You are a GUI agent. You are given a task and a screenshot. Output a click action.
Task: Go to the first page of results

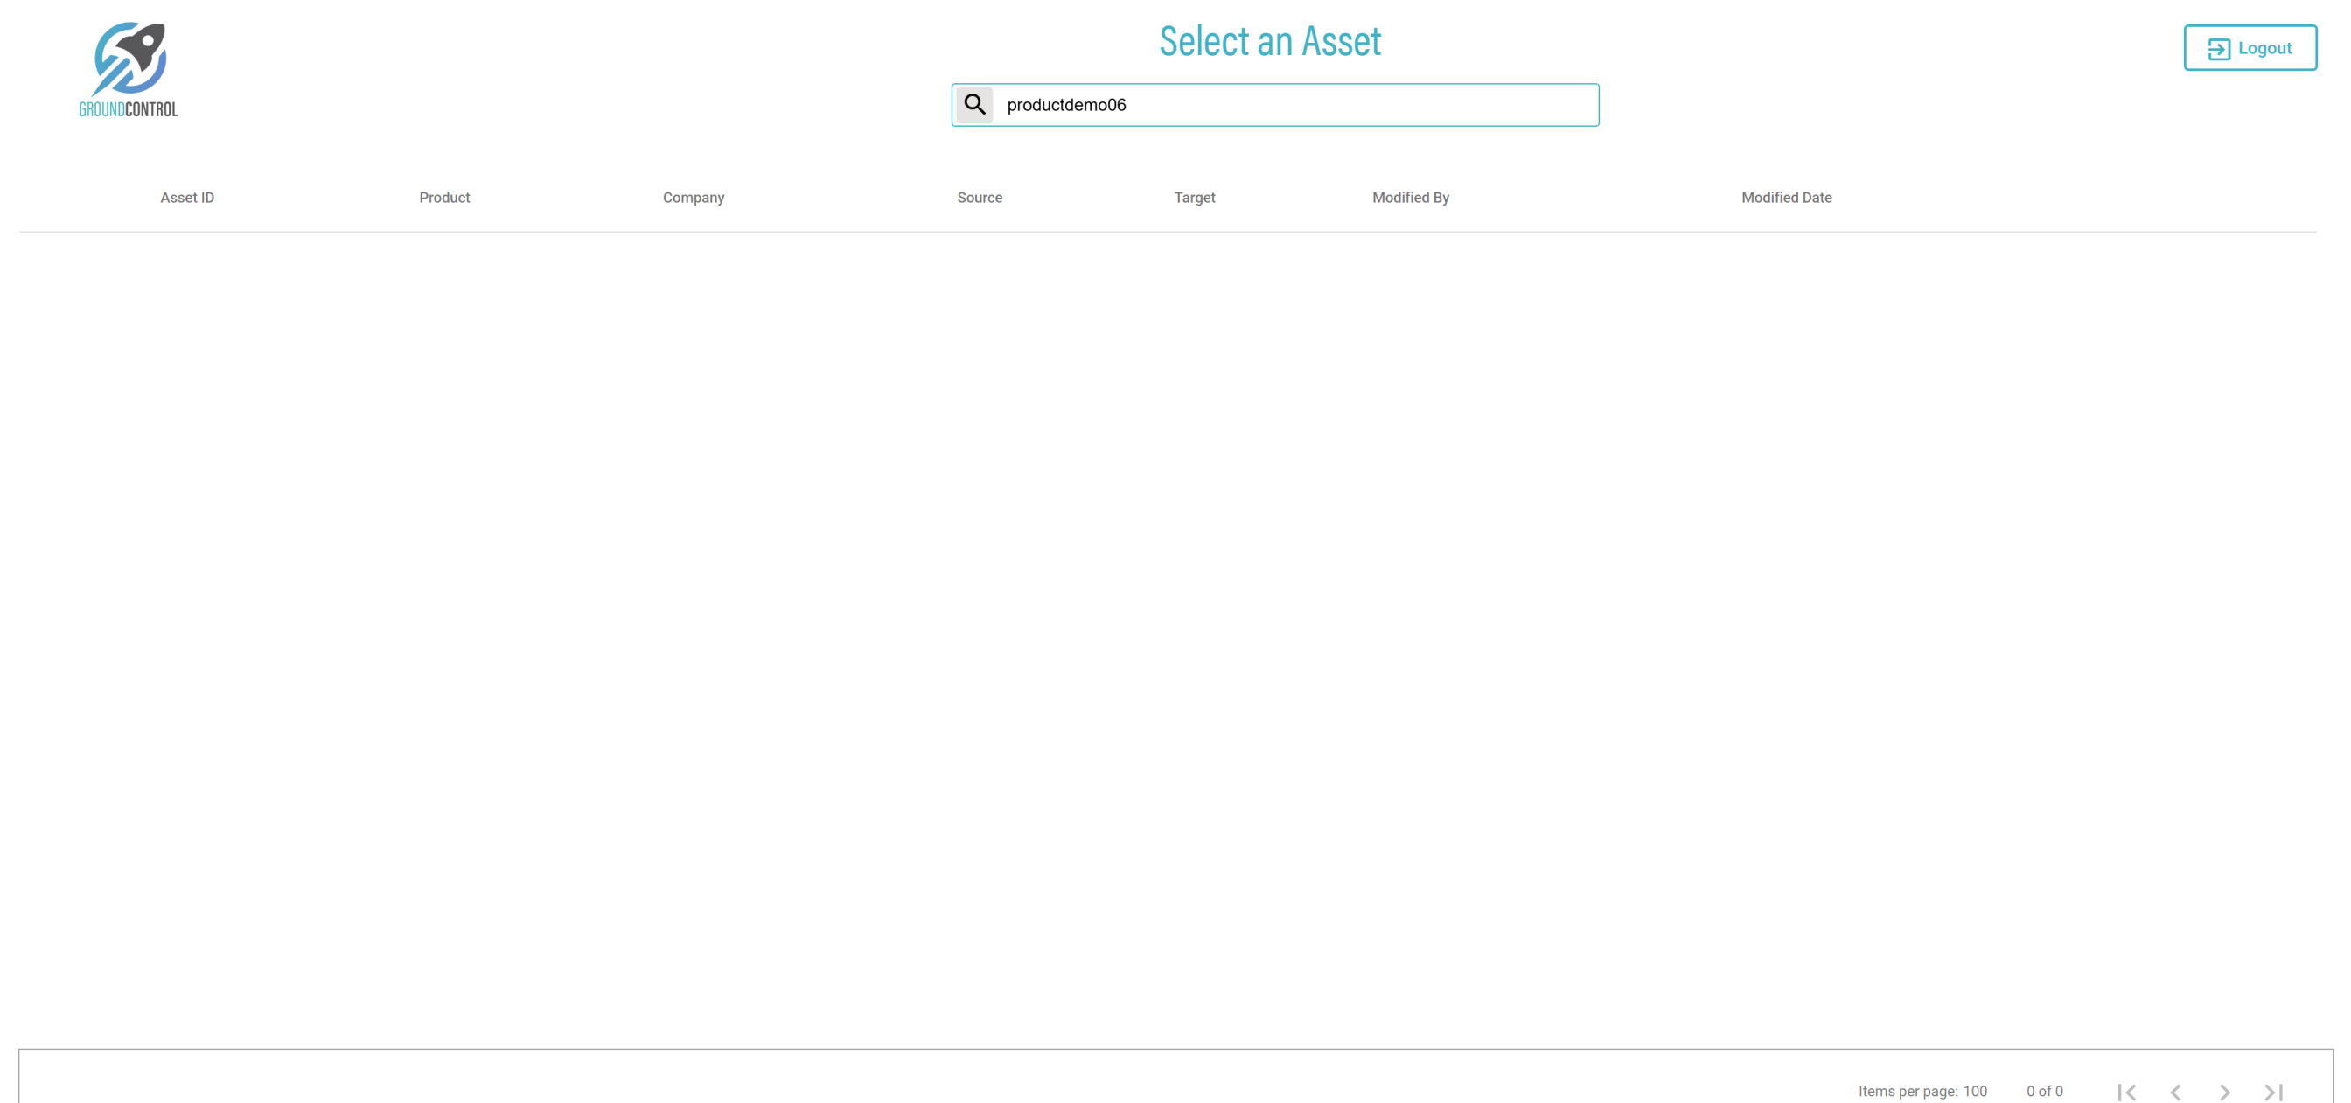pos(2125,1091)
